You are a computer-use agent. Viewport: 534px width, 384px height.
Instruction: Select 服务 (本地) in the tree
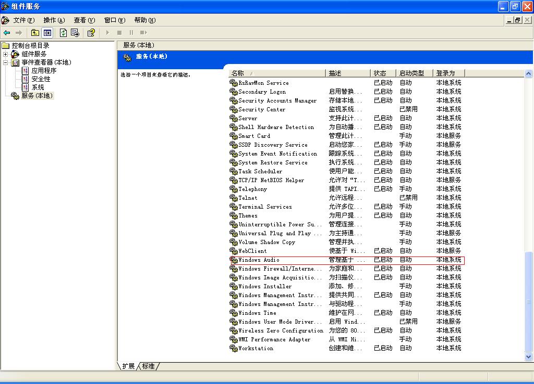(37, 96)
